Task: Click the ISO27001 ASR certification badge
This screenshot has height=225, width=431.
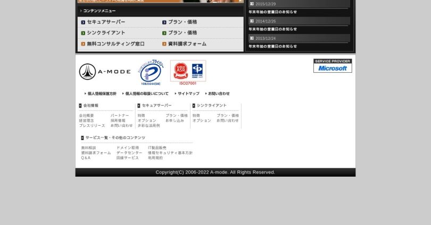Action: pyautogui.click(x=188, y=73)
